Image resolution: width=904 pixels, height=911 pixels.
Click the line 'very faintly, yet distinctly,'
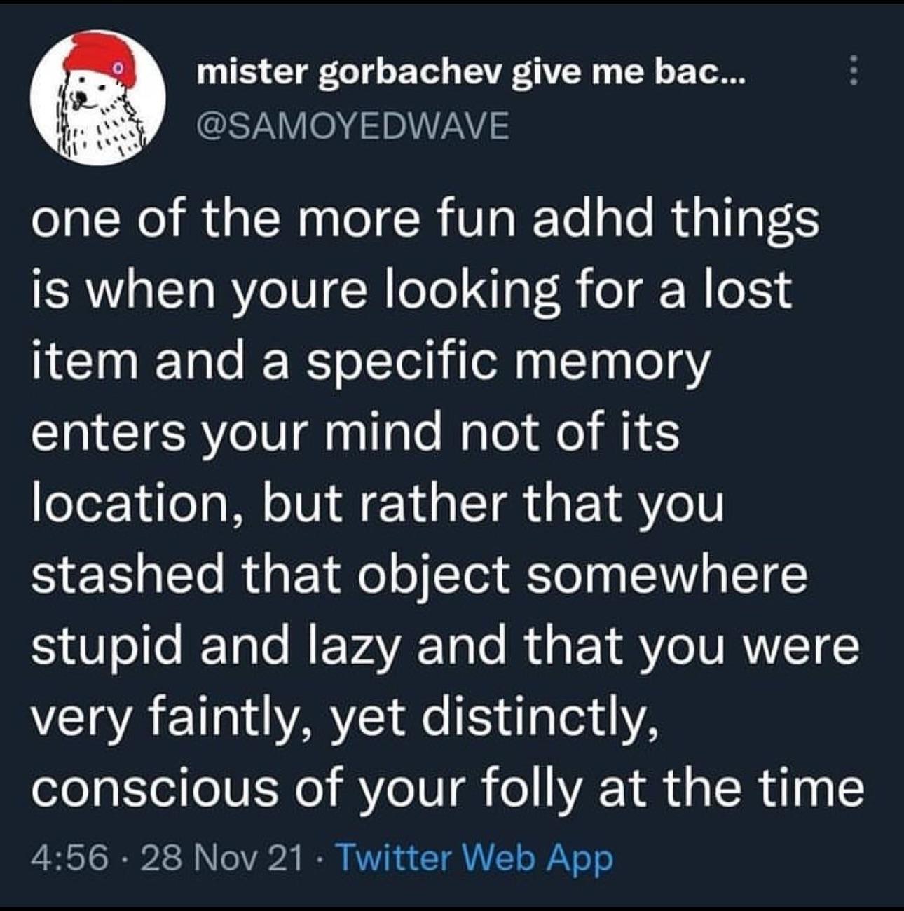point(344,717)
